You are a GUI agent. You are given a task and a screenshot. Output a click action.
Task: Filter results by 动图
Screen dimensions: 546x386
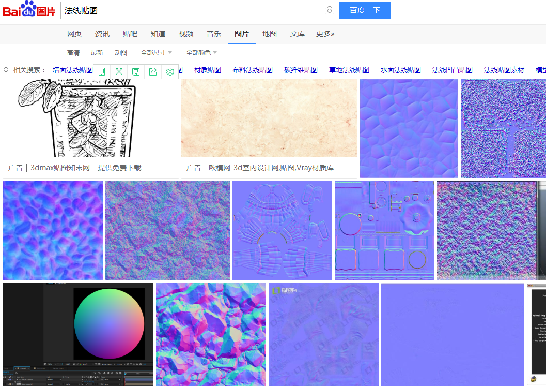pyautogui.click(x=121, y=53)
